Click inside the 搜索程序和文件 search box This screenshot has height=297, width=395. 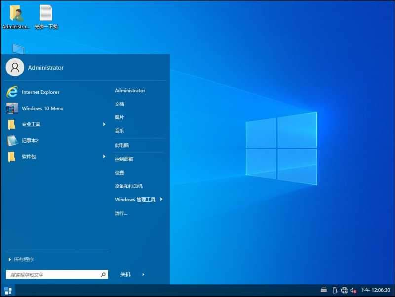click(54, 274)
